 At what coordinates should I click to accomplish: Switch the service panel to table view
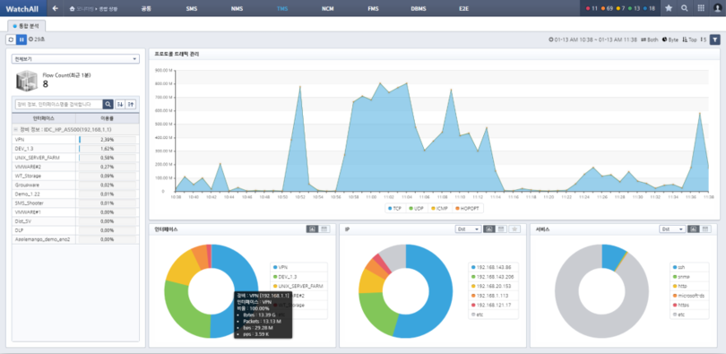click(705, 229)
